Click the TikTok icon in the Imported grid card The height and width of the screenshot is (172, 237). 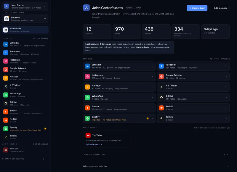(x=161, y=118)
